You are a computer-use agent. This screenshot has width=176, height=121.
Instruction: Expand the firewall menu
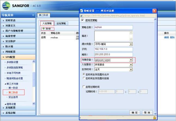[x=18, y=46]
